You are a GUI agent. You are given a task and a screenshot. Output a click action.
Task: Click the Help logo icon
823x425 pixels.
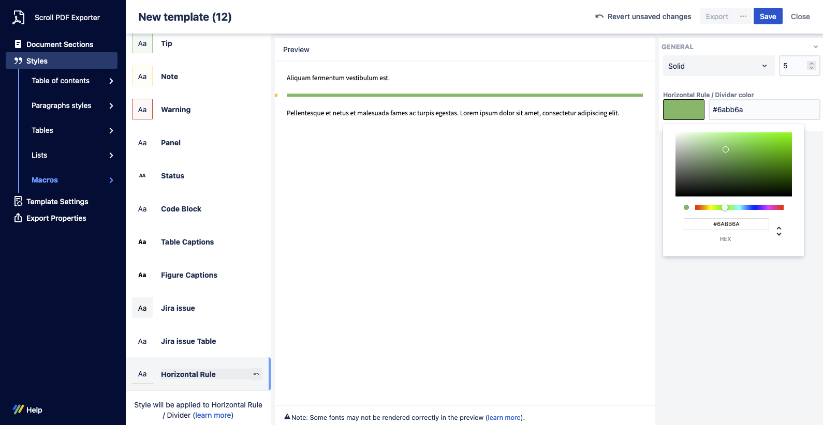click(19, 409)
